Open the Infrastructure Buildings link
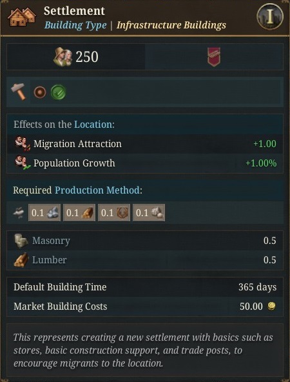This screenshot has width=290, height=382. point(171,25)
